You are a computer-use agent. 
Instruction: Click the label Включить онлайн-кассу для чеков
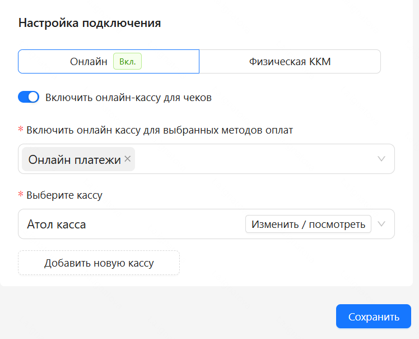coord(128,98)
